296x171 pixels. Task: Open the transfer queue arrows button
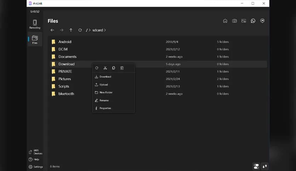pyautogui.click(x=265, y=166)
